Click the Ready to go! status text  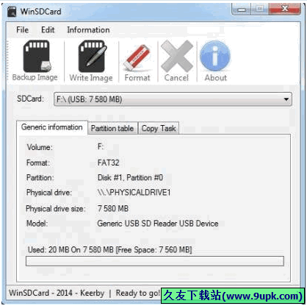(x=138, y=293)
